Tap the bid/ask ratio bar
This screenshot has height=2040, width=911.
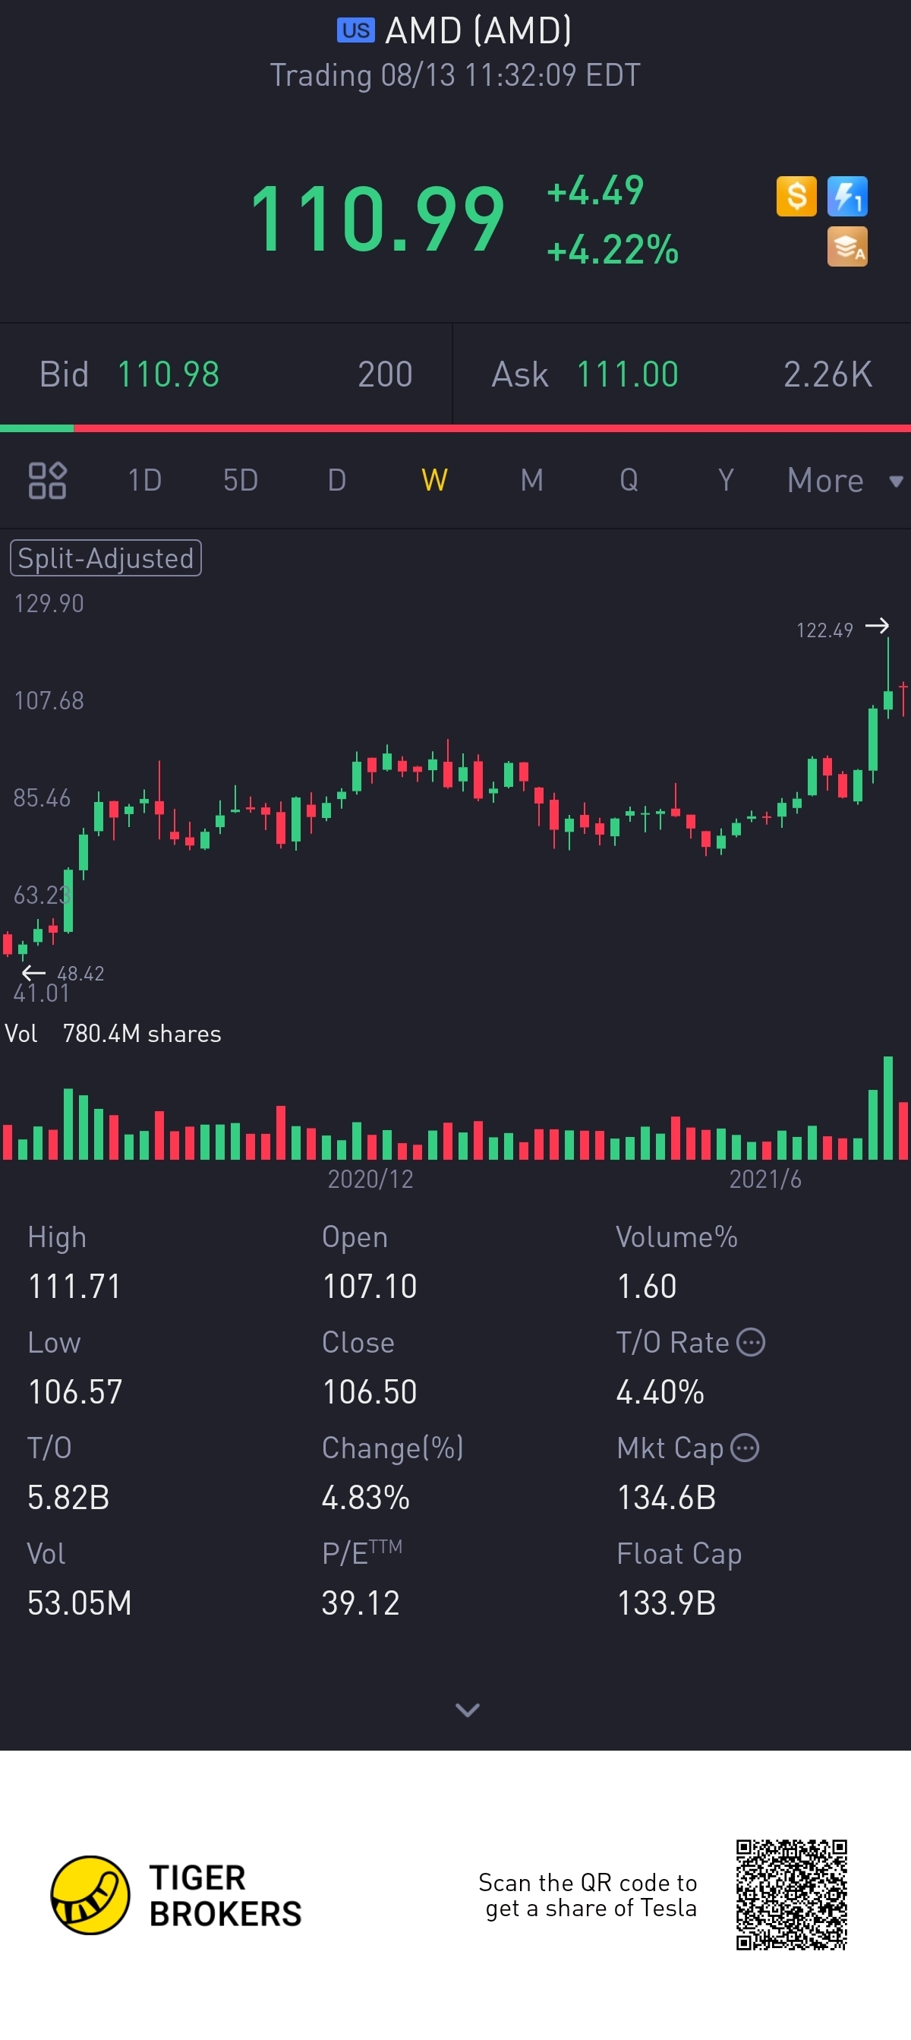[455, 428]
